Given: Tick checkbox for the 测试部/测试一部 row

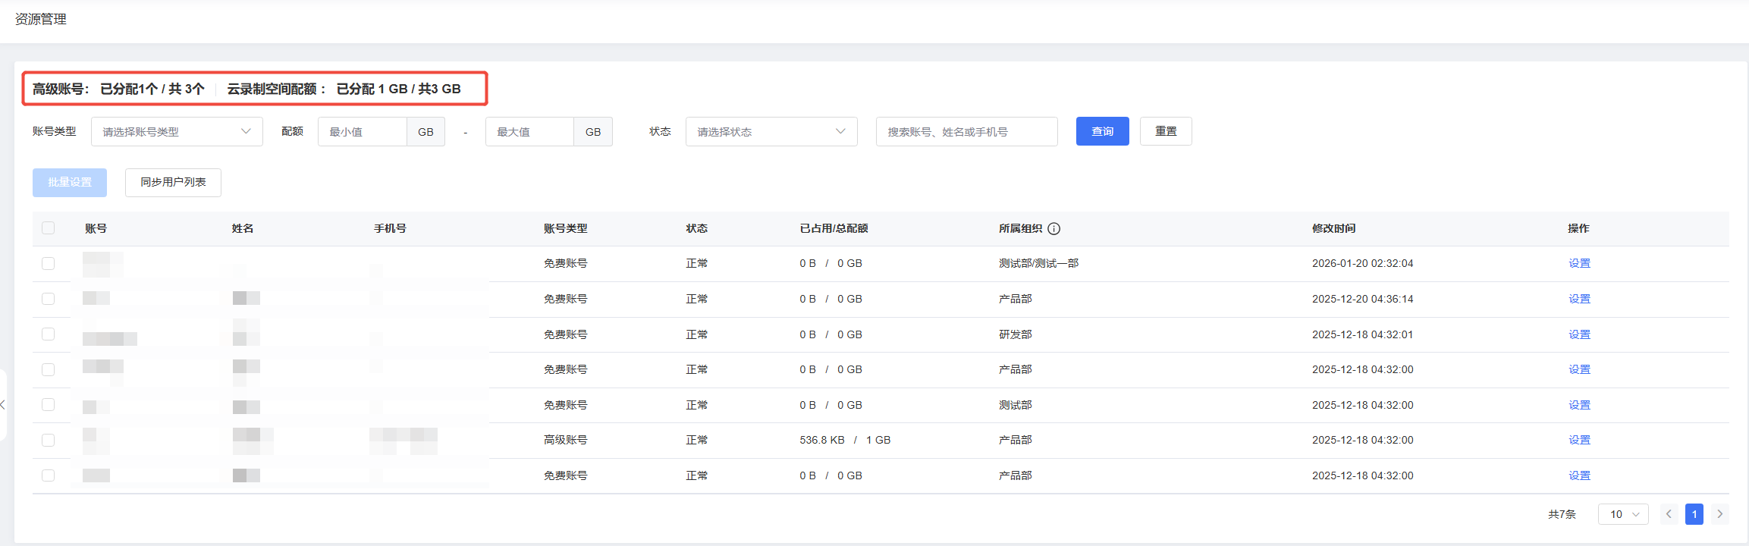Looking at the screenshot, I should point(49,263).
